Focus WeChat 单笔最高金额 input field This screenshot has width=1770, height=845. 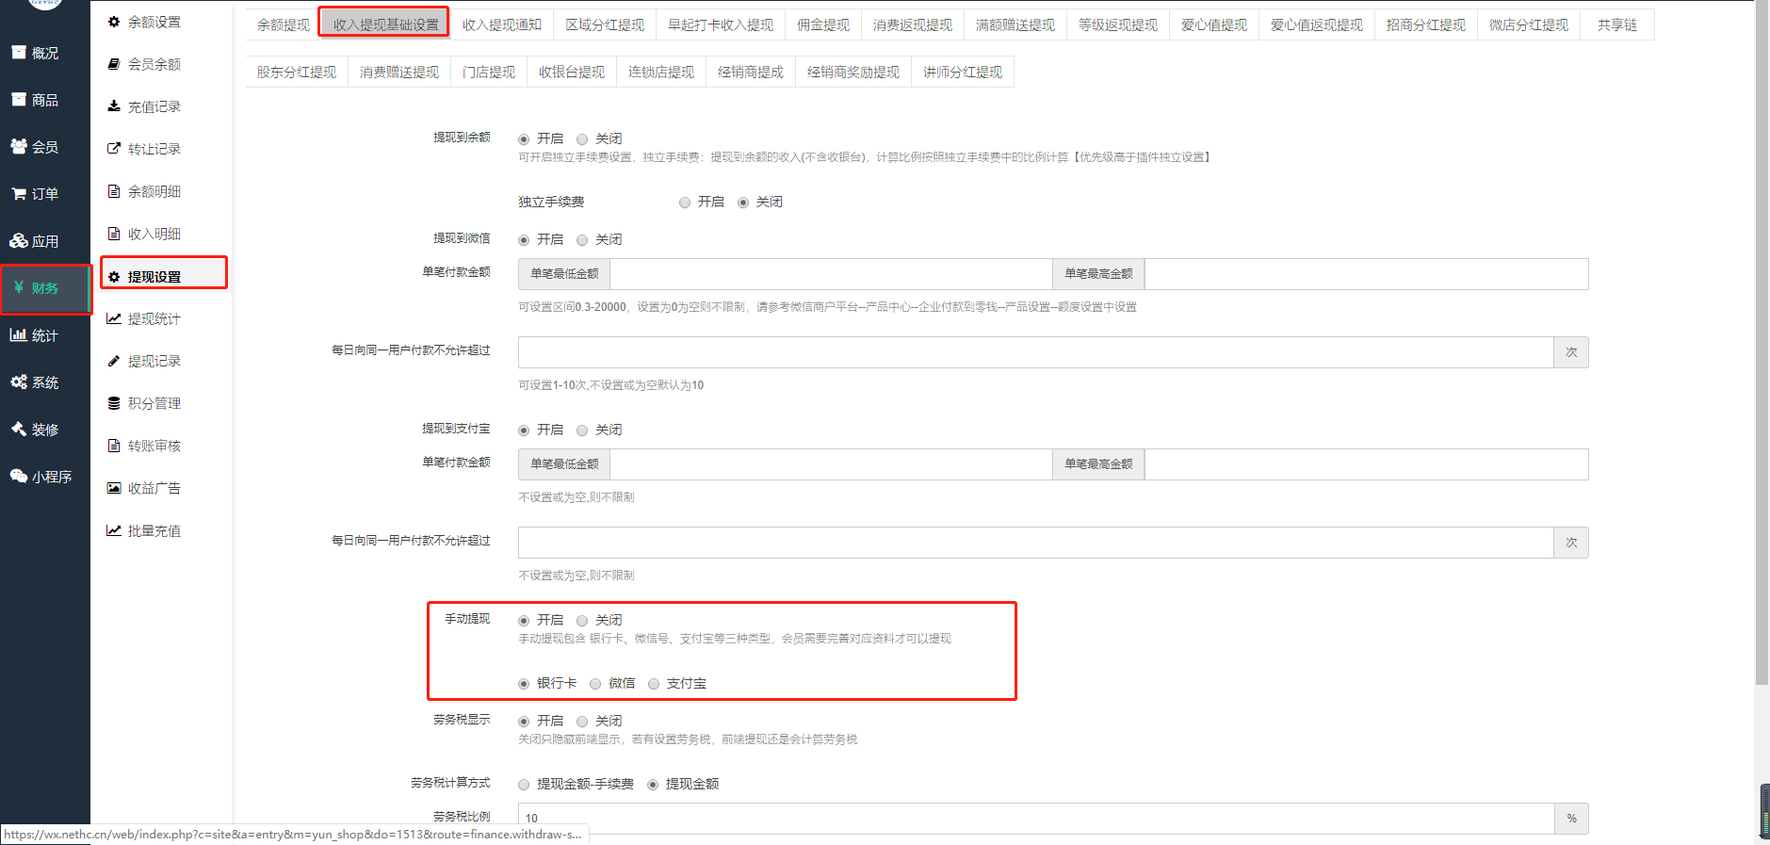pos(1366,274)
